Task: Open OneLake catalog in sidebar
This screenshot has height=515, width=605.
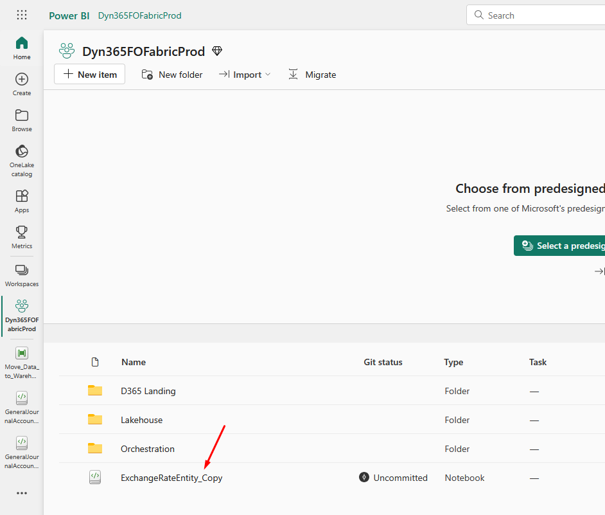Action: [x=22, y=161]
